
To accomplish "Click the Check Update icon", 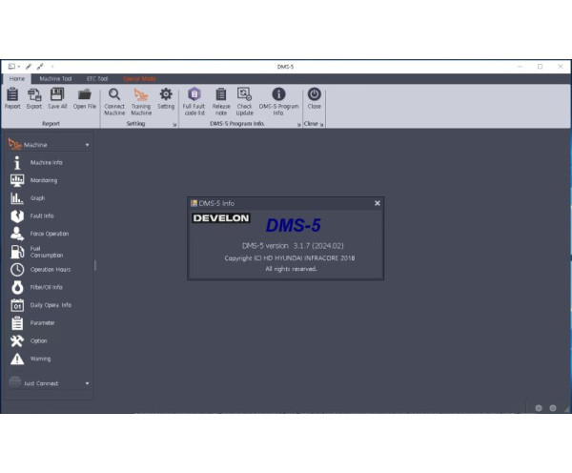I will [245, 98].
